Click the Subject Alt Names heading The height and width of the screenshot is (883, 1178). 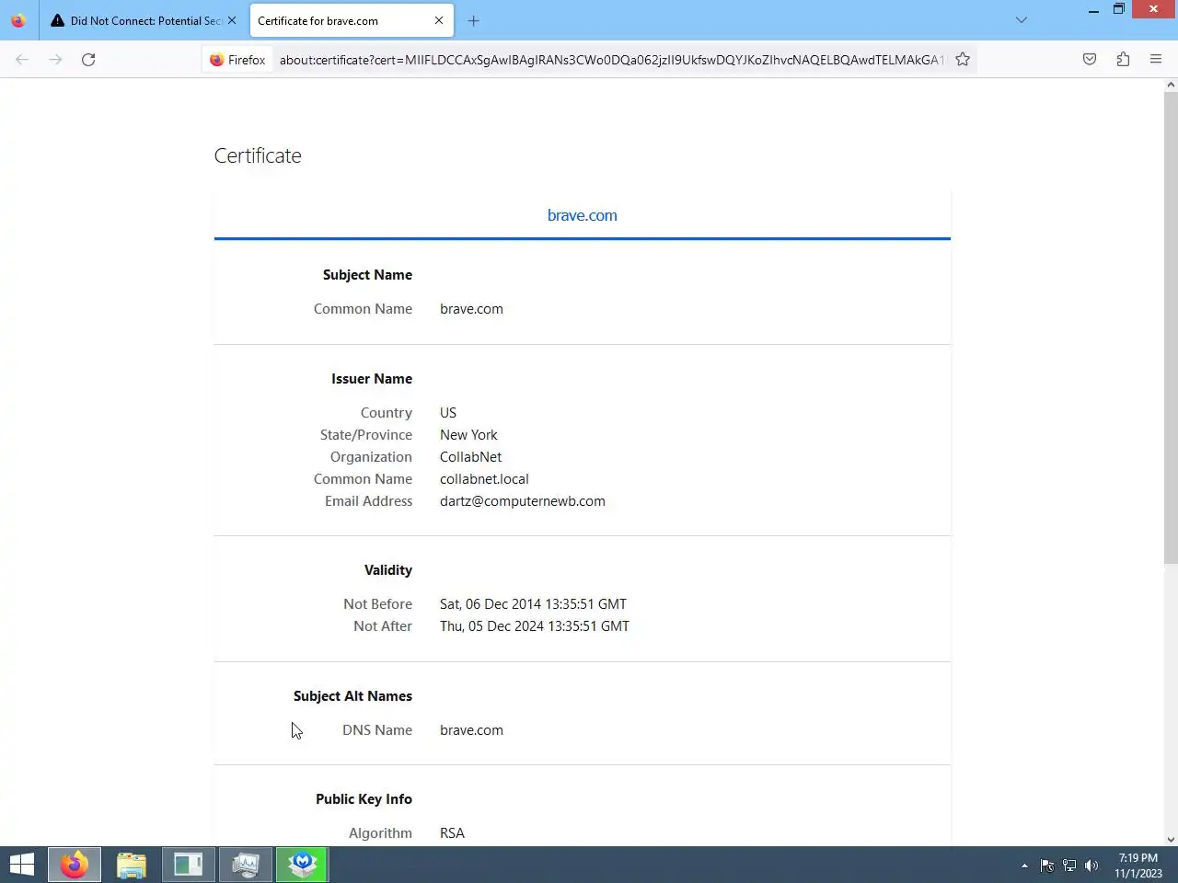point(352,696)
